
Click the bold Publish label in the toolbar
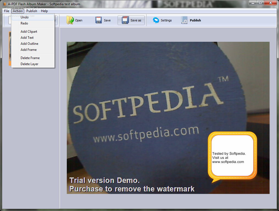[x=195, y=20]
